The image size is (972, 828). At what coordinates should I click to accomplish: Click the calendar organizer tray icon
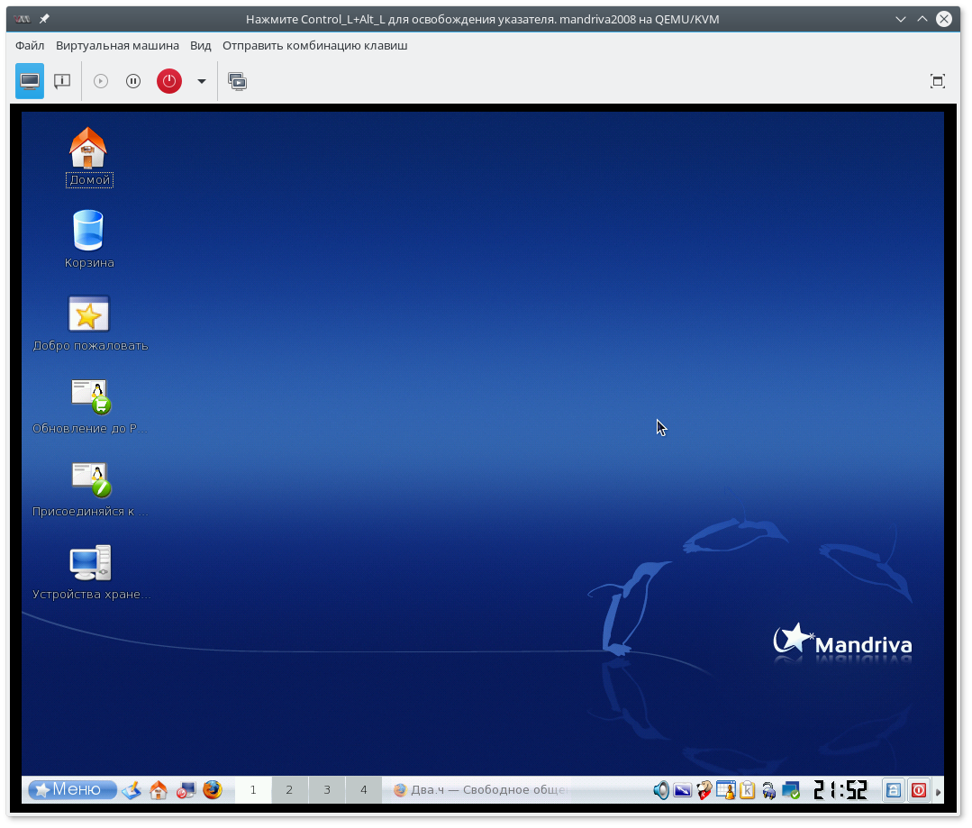pyautogui.click(x=726, y=789)
